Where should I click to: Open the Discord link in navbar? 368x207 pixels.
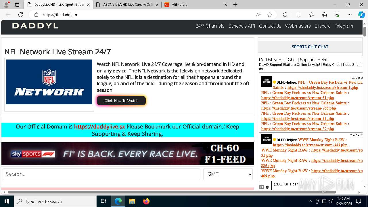pyautogui.click(x=323, y=26)
